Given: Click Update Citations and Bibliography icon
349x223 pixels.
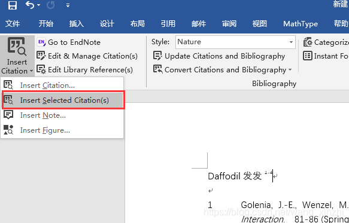Looking at the screenshot, I should click(157, 56).
